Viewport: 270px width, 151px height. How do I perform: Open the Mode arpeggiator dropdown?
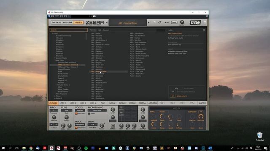pos(80,125)
